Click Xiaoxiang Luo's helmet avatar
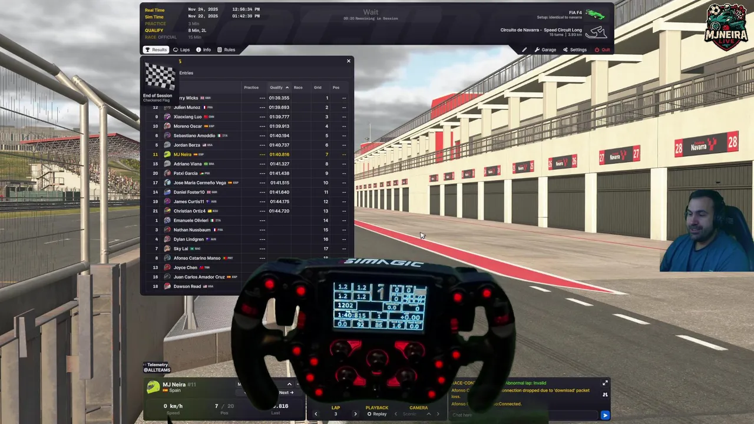The width and height of the screenshot is (754, 424). click(167, 117)
